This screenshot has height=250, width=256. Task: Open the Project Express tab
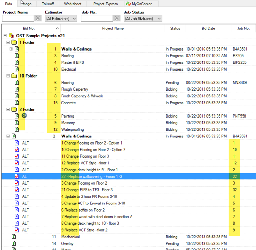pos(106,4)
